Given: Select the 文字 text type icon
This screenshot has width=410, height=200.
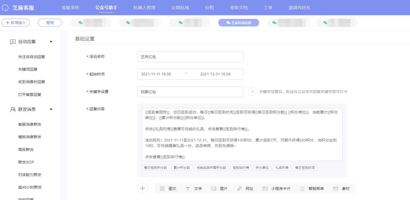Looking at the screenshot, I should coord(188,189).
